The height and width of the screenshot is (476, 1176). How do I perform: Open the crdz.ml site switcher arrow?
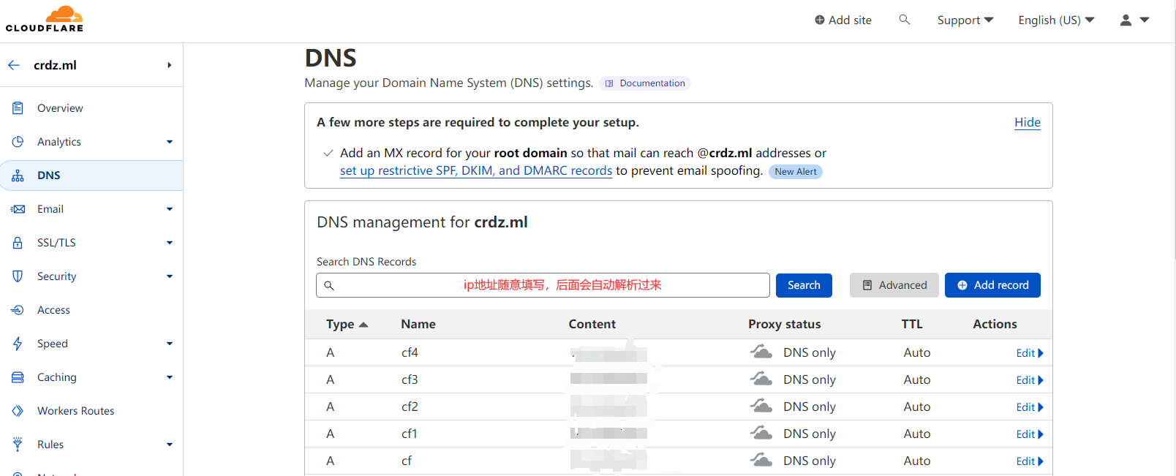170,65
